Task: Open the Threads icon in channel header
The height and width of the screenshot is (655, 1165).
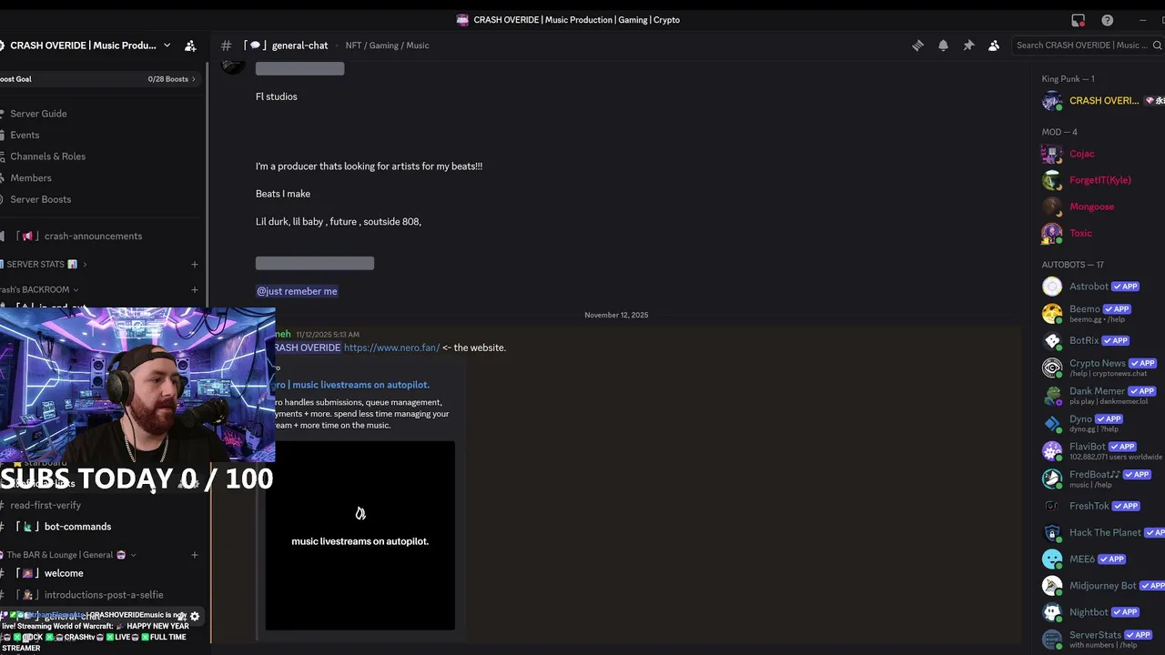Action: point(917,45)
